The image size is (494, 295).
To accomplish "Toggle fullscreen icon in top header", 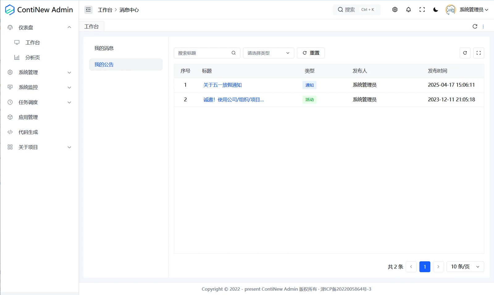I will (x=422, y=10).
